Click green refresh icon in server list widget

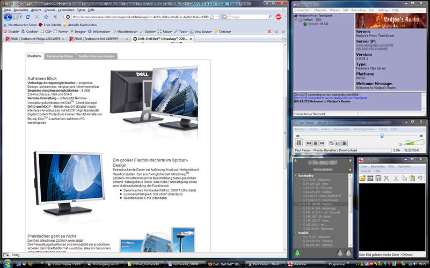[x=297, y=252]
